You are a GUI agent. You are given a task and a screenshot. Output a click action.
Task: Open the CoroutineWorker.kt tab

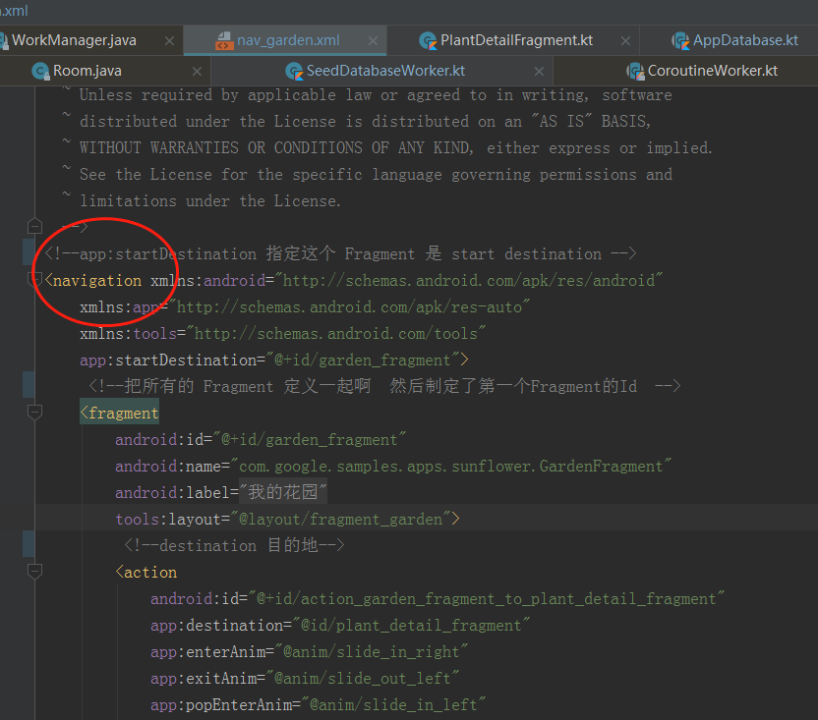pyautogui.click(x=713, y=71)
